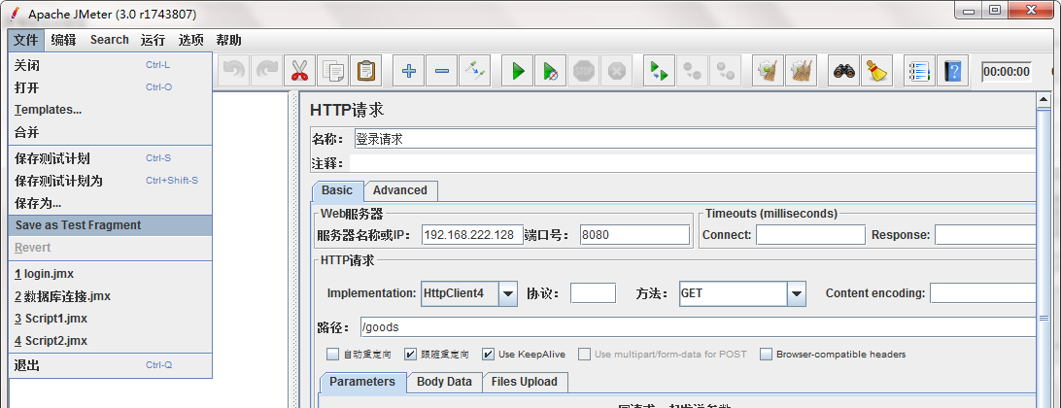Click the Reset Search broom icon

pyautogui.click(x=877, y=70)
